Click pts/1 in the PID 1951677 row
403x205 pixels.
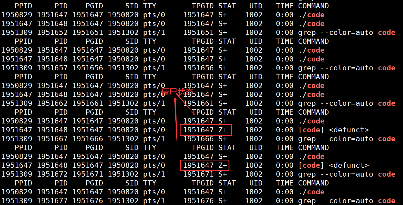pos(154,201)
